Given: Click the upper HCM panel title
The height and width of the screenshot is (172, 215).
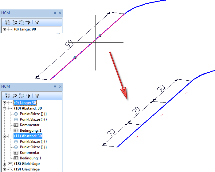Looking at the screenshot, I should (6, 13).
